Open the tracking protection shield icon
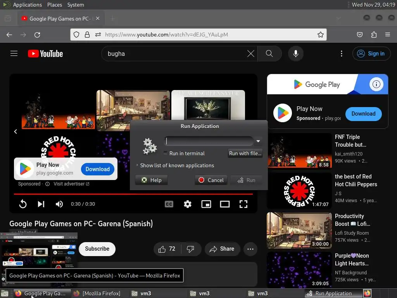The image size is (397, 298). click(x=76, y=35)
